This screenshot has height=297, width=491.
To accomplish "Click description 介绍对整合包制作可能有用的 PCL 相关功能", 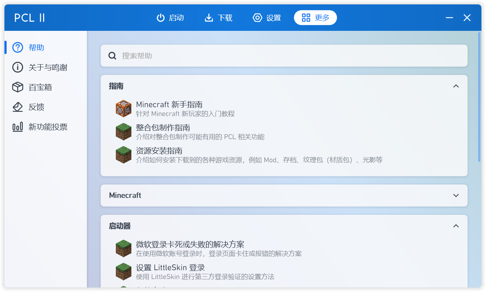I will [x=200, y=137].
